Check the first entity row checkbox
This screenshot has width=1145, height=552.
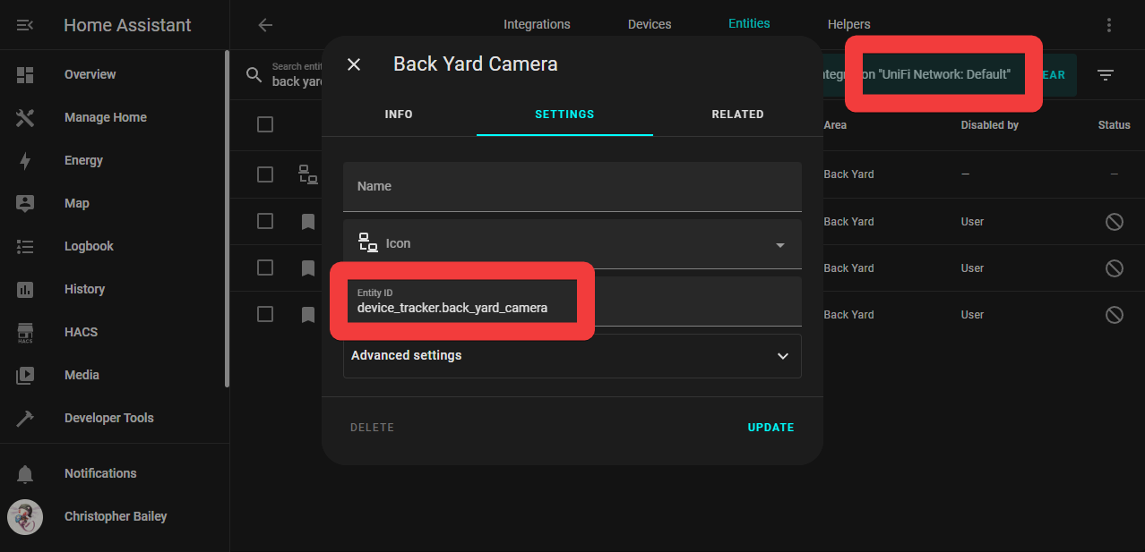(265, 174)
